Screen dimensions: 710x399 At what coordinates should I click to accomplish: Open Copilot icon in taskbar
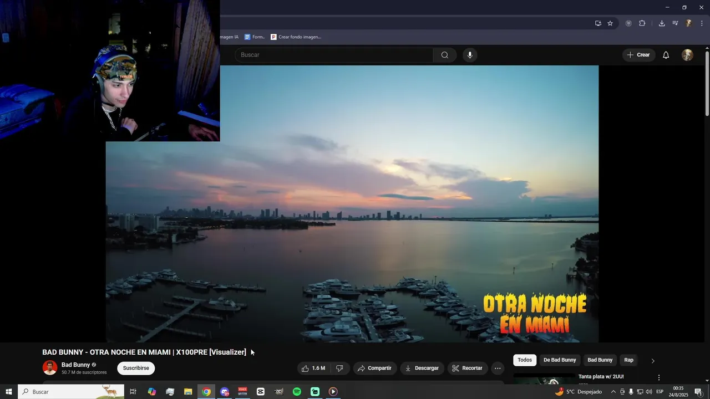pos(152,392)
